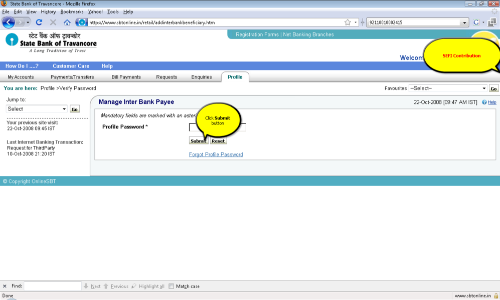This screenshot has width=500, height=300.
Task: Click the Google search engine icon
Action: (476, 22)
